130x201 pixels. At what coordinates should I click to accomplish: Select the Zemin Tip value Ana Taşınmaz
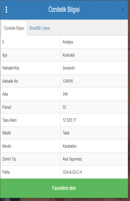[72, 159]
